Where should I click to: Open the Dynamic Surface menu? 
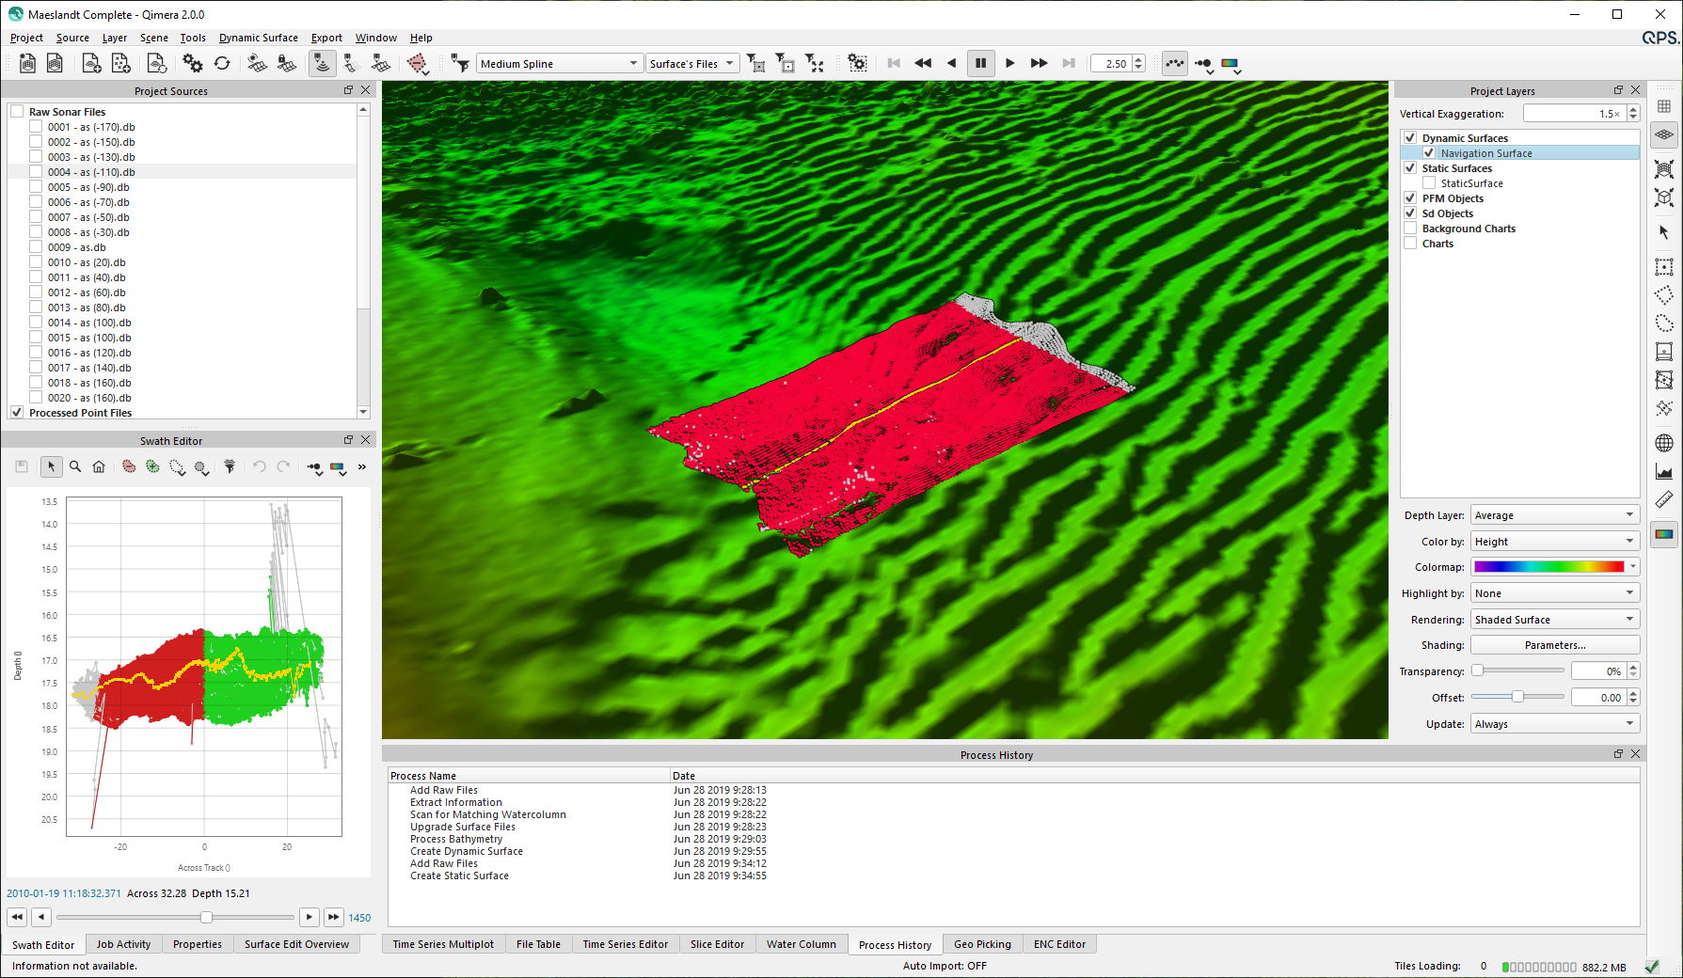(x=258, y=38)
